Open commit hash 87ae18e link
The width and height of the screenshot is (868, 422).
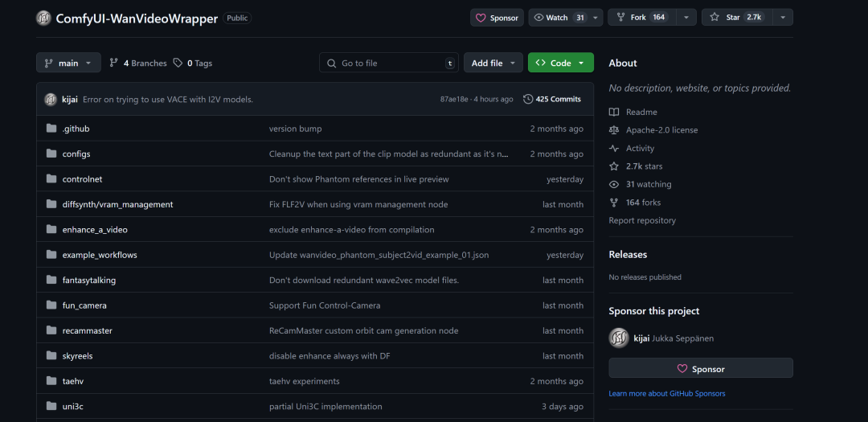coord(454,99)
